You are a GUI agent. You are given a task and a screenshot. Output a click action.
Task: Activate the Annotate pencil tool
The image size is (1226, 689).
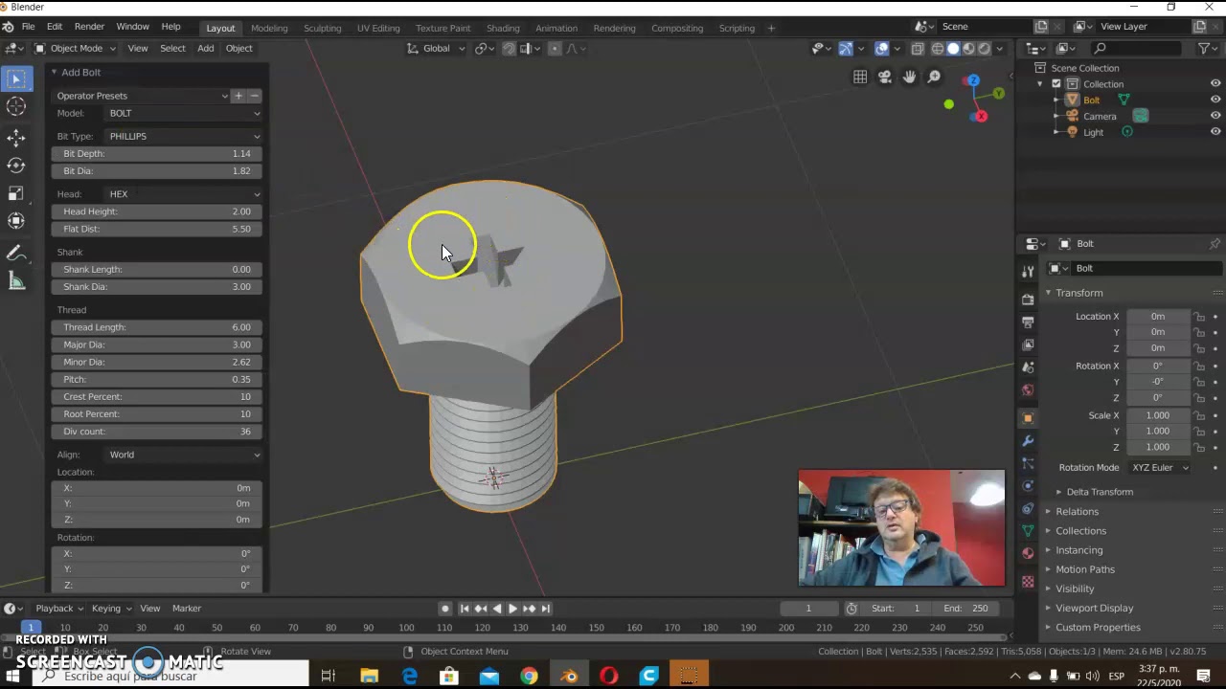pos(16,253)
